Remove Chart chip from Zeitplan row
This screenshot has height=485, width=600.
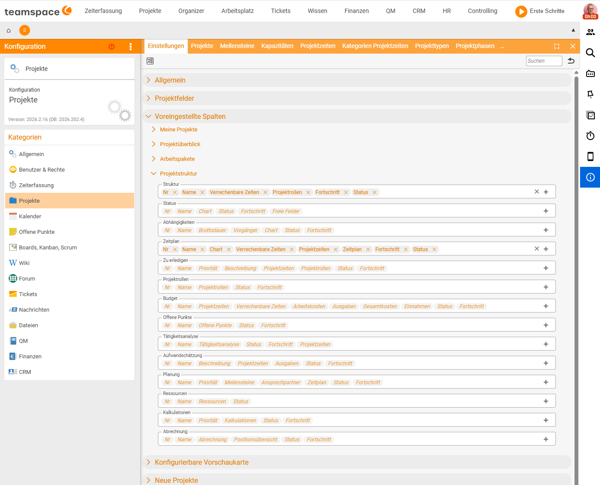229,249
